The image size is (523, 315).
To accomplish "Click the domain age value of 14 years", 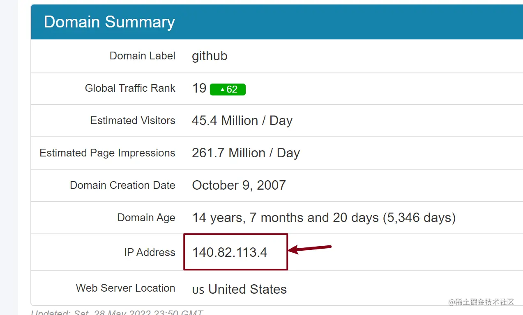I will [x=324, y=218].
